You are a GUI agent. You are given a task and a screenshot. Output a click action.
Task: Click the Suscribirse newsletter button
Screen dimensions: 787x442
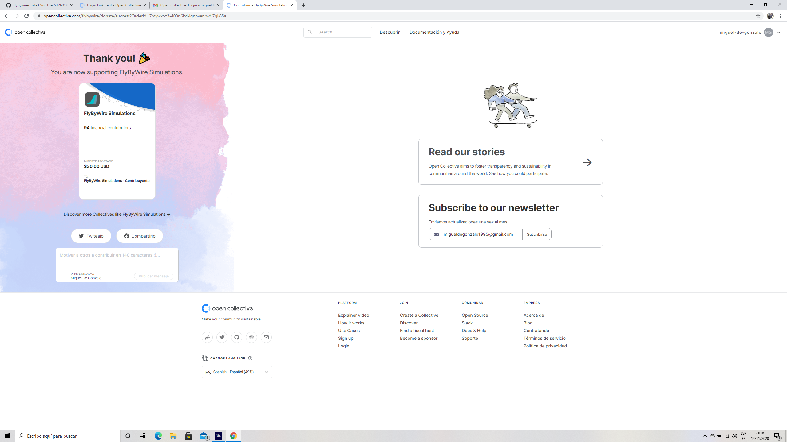pos(537,234)
